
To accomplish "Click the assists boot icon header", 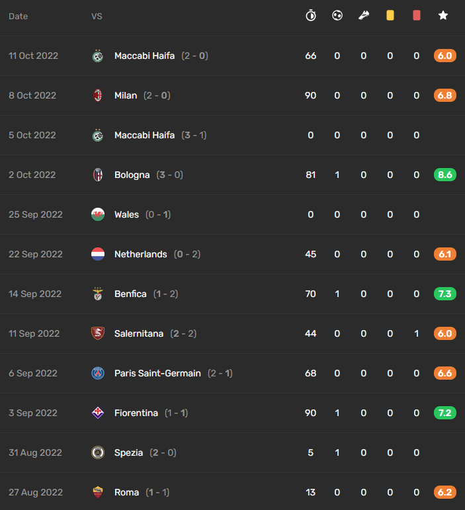I will (364, 15).
